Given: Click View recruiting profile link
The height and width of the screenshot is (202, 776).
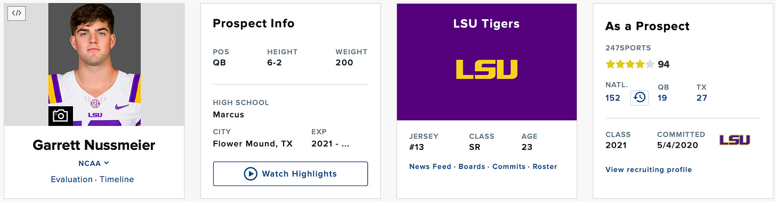Looking at the screenshot, I should click(649, 170).
